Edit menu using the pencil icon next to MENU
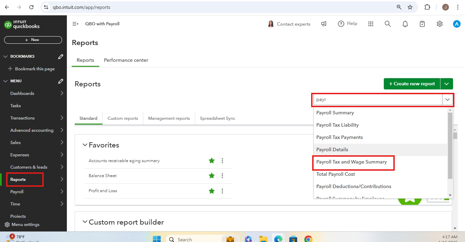 tap(61, 81)
